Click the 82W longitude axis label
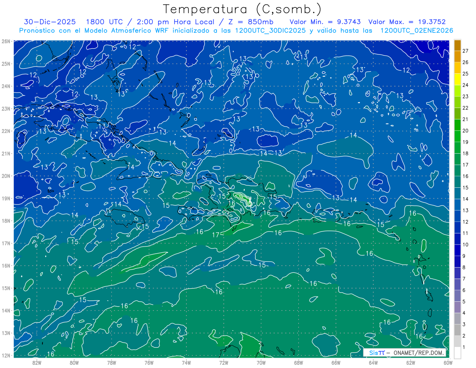 click(37, 362)
